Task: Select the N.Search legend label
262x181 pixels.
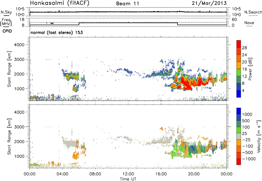Action: coord(253,12)
